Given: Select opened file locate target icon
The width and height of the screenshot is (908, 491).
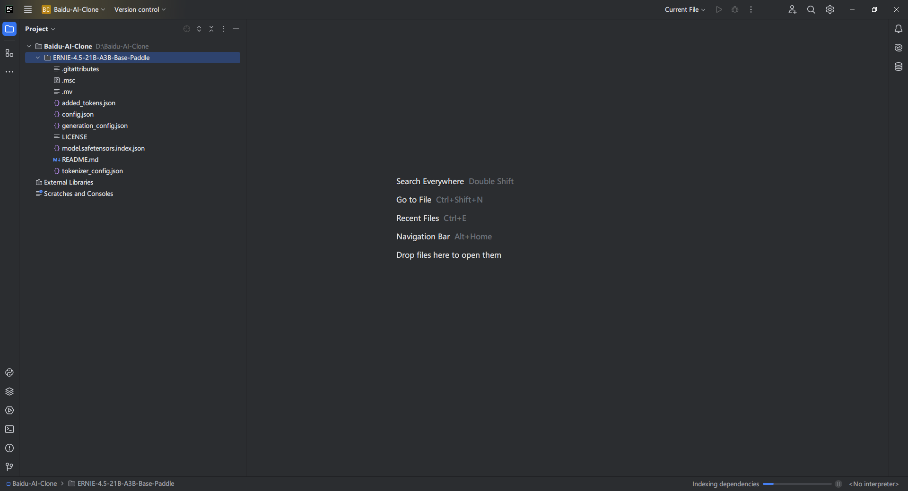Looking at the screenshot, I should [187, 29].
